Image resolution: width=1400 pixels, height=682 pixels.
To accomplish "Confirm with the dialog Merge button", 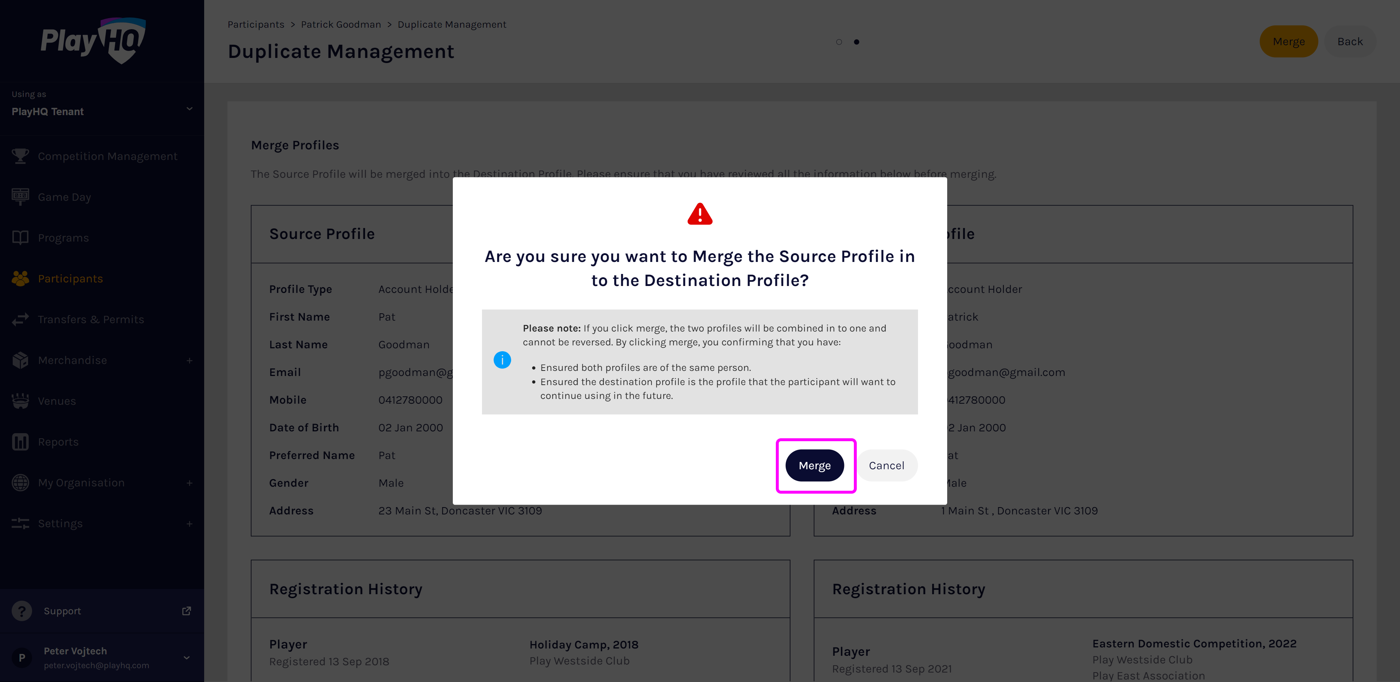I will pyautogui.click(x=814, y=465).
